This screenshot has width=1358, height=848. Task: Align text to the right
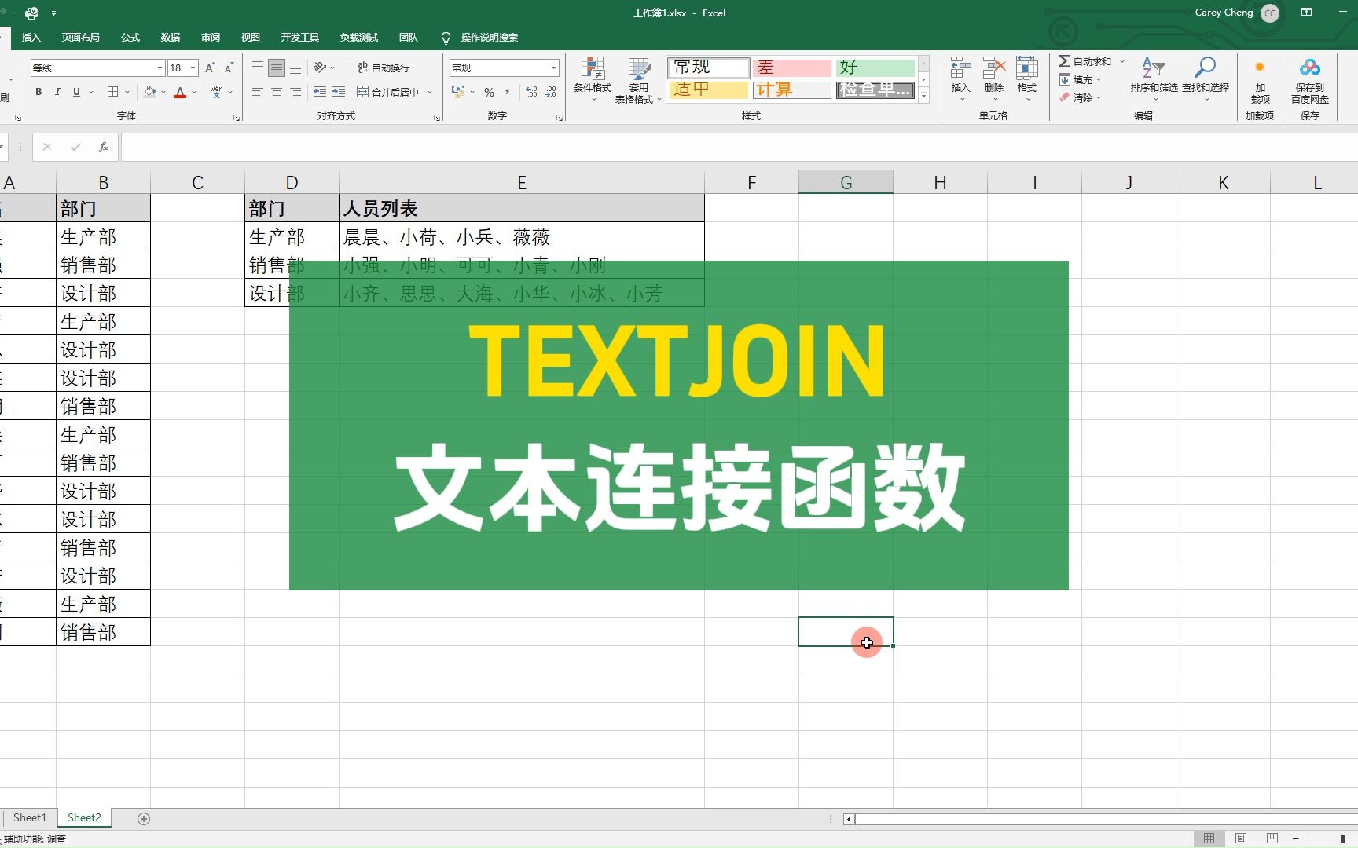coord(295,92)
